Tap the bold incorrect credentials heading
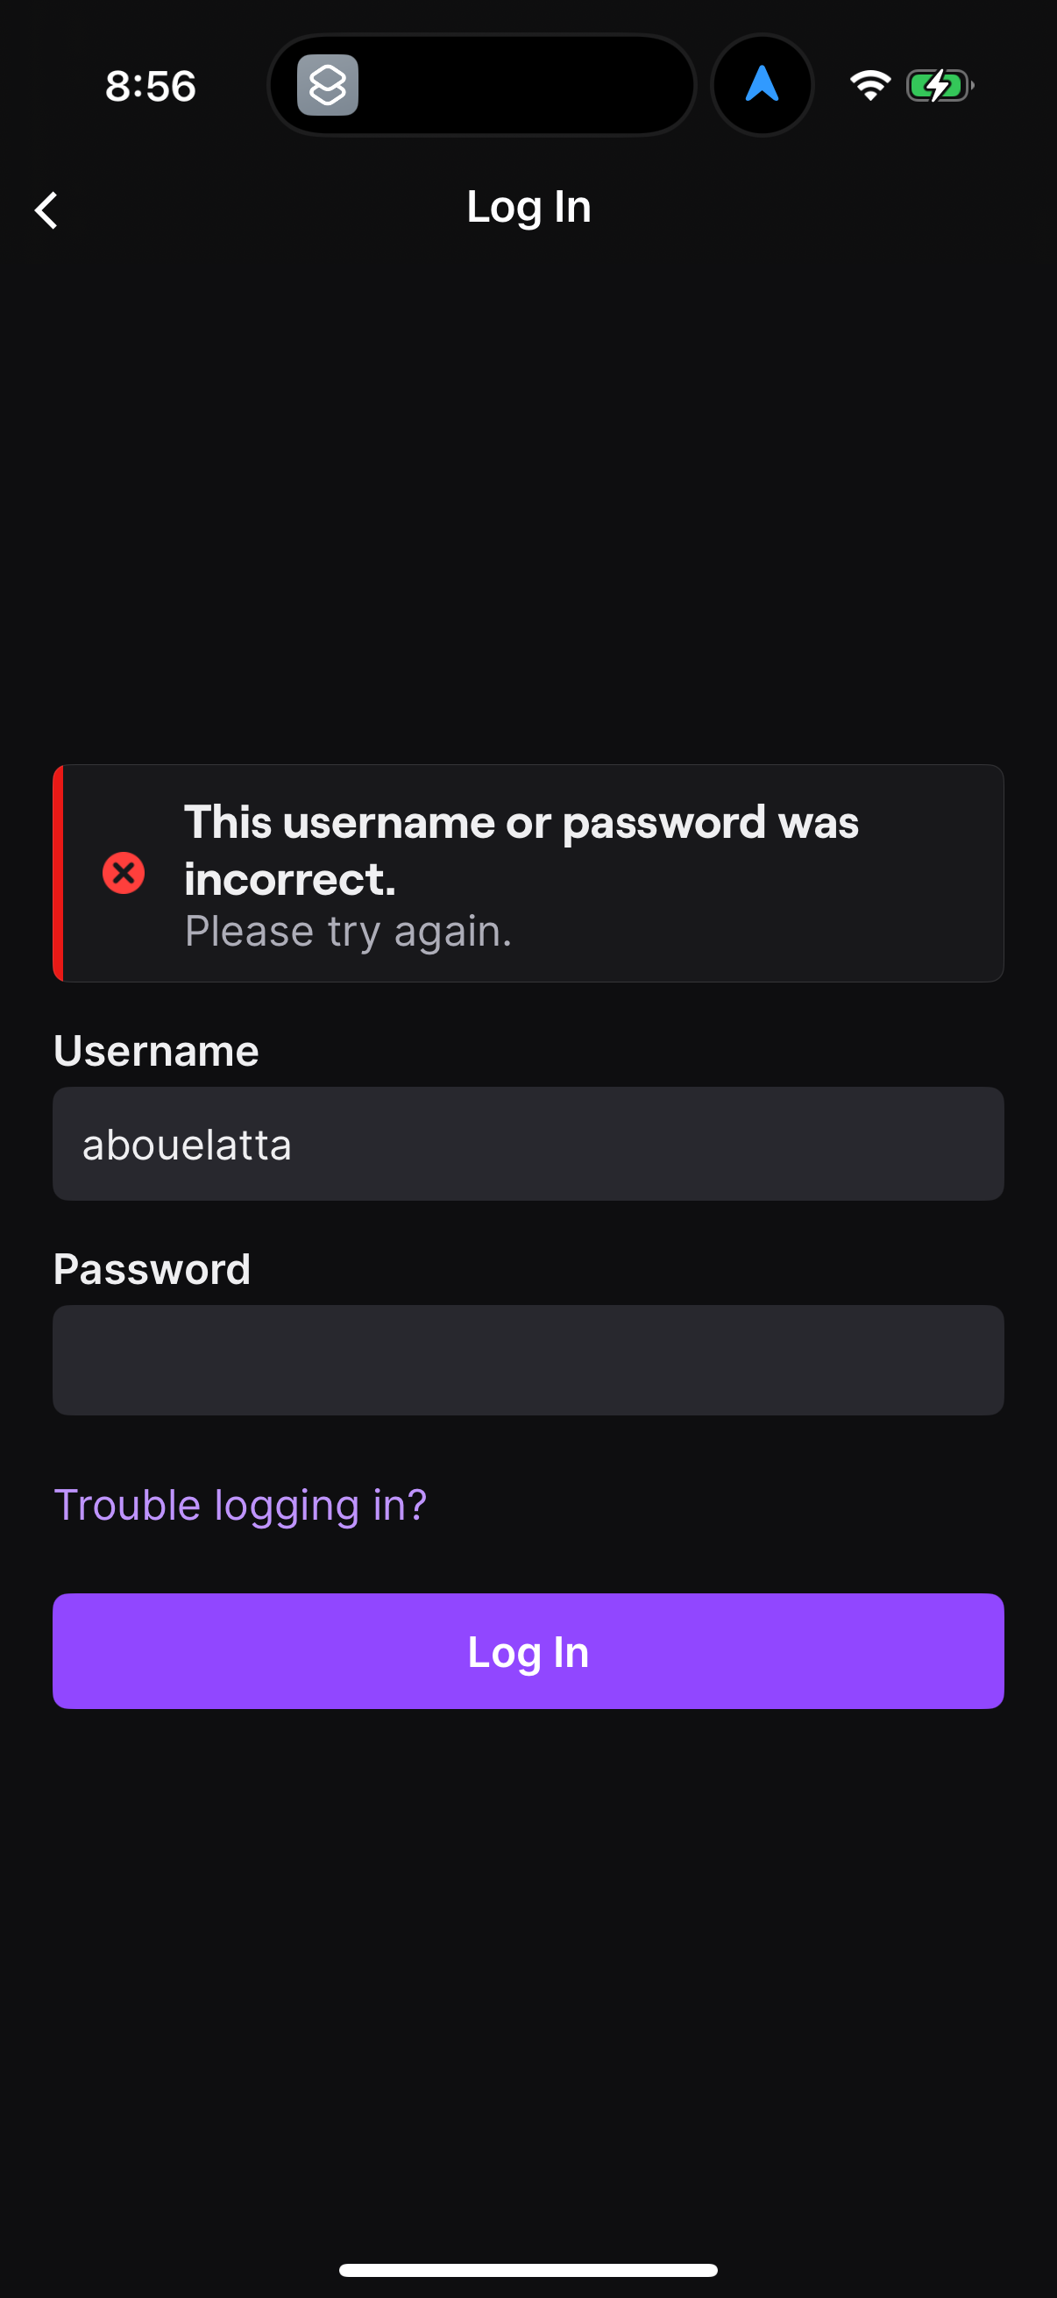This screenshot has width=1057, height=2298. pyautogui.click(x=521, y=848)
